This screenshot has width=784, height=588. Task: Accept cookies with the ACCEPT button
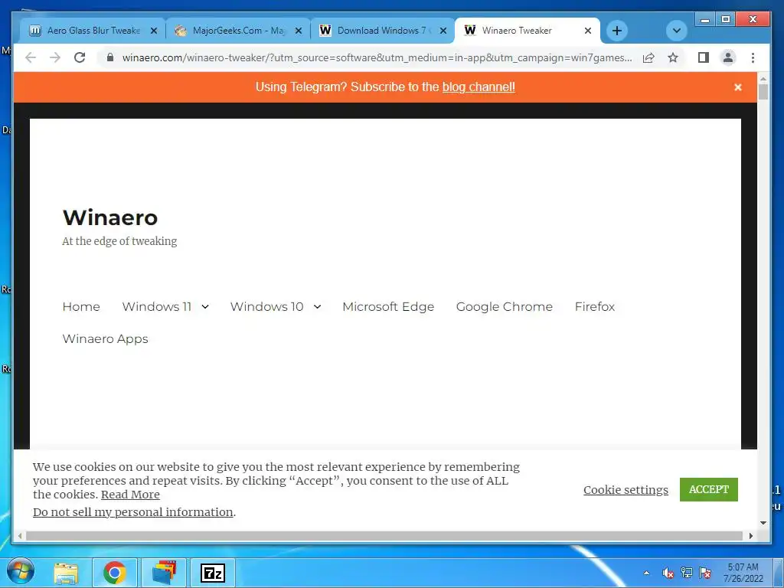pyautogui.click(x=708, y=489)
